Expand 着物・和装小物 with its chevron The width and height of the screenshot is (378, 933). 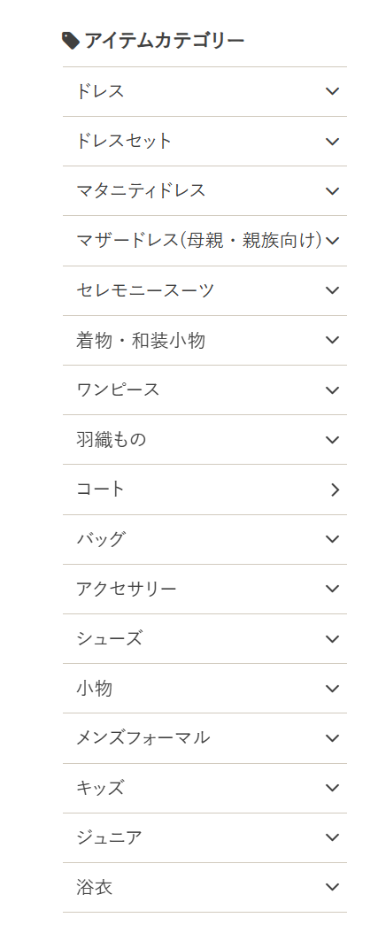tap(333, 340)
